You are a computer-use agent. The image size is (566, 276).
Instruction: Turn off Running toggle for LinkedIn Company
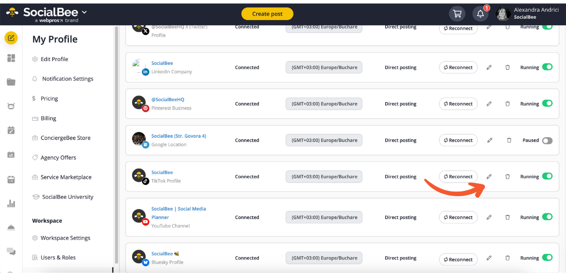click(547, 67)
